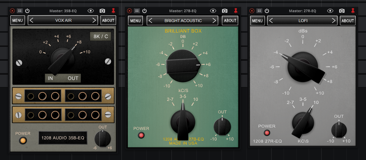
Task: Bypass 27B-EQ with its power icon
Action: (144, 11)
